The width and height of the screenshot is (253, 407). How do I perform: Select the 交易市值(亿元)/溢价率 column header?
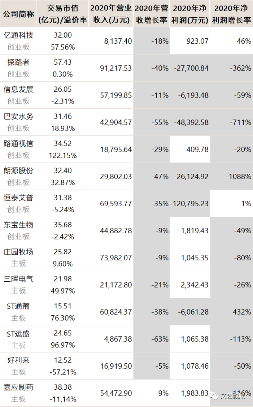click(x=62, y=14)
